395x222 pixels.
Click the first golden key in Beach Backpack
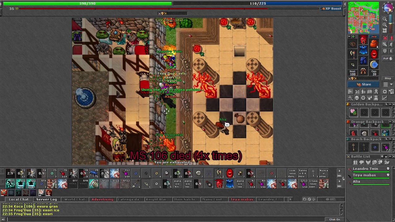pos(353,147)
